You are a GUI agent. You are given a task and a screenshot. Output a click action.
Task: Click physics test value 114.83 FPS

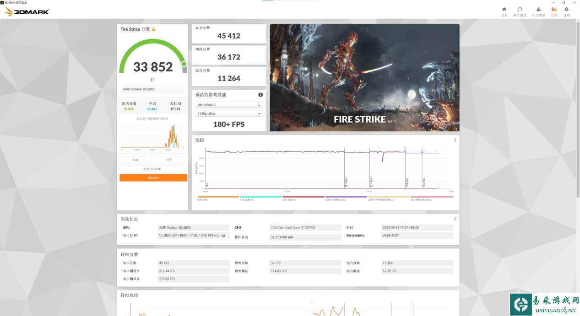pyautogui.click(x=305, y=271)
